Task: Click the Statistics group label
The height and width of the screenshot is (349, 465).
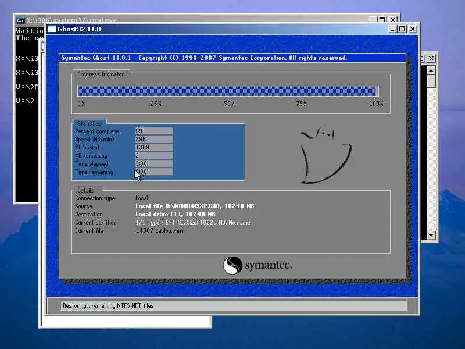Action: coord(90,123)
